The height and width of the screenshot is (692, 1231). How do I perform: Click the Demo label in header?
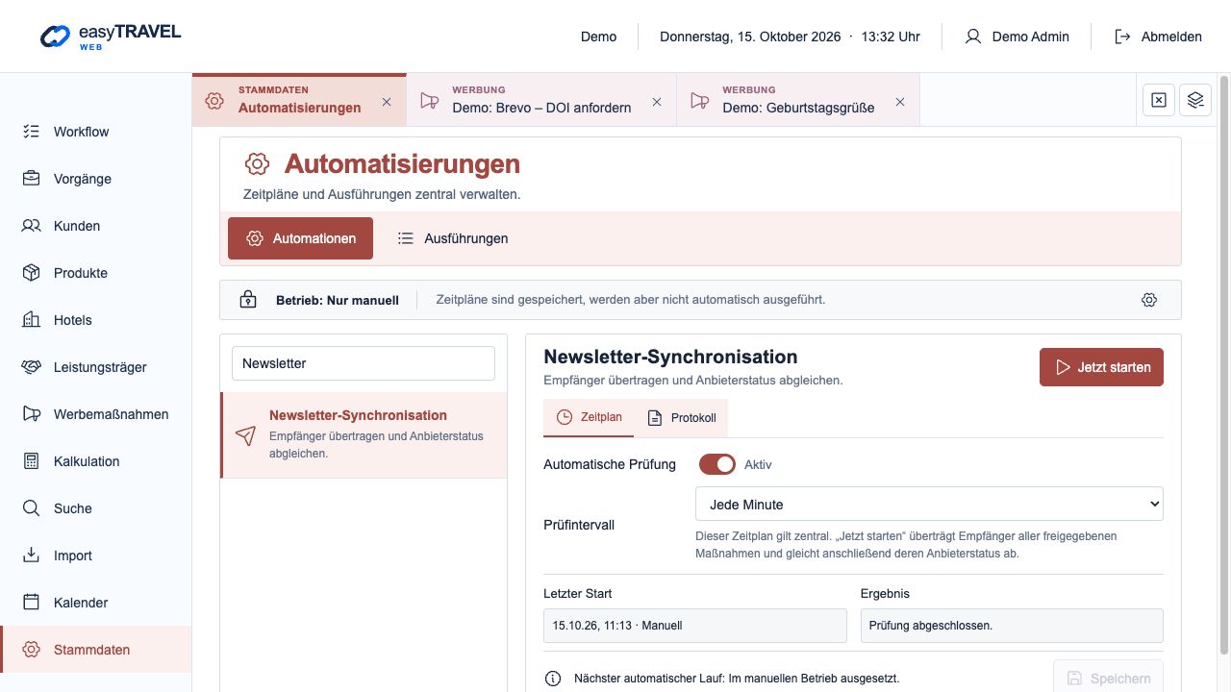(598, 37)
